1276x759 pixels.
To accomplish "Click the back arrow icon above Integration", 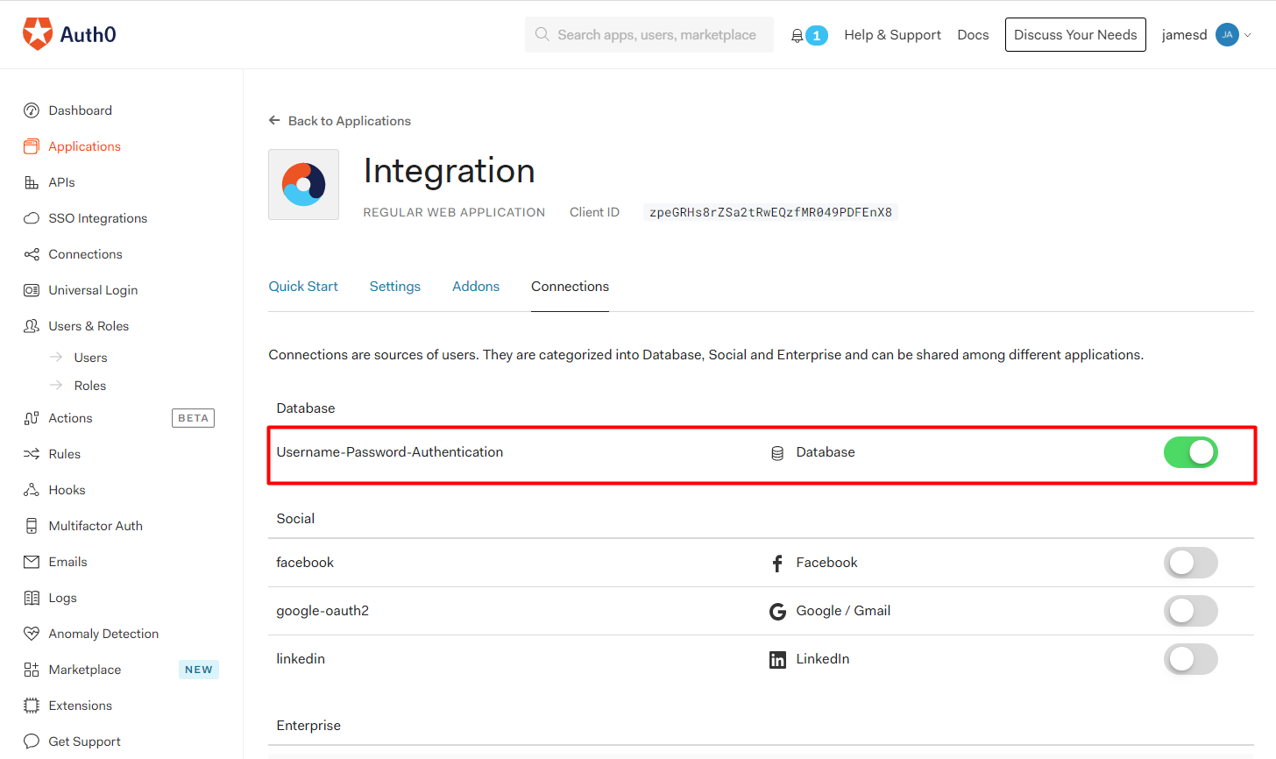I will [274, 121].
